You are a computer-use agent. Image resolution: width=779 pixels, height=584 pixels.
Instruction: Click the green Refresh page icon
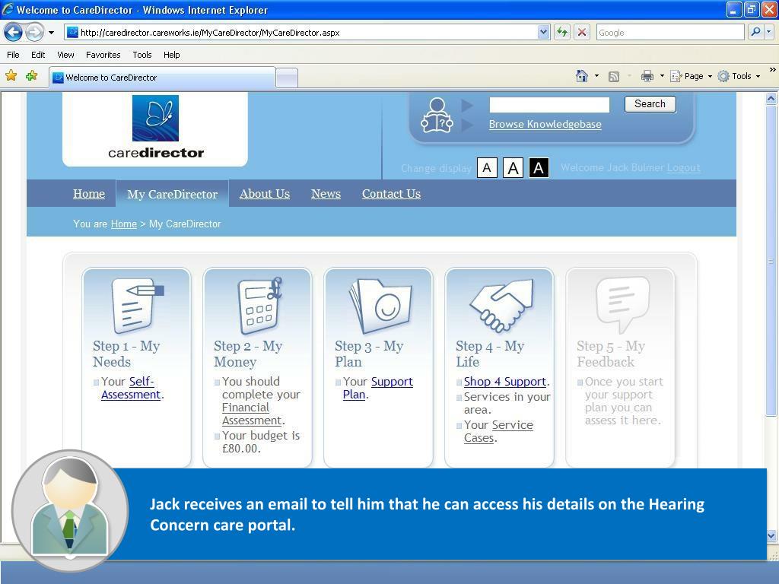(x=562, y=33)
